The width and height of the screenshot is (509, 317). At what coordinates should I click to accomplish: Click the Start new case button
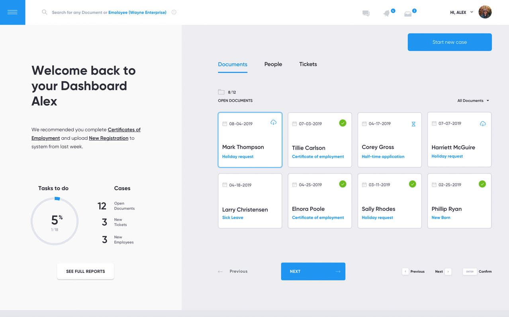[x=449, y=42]
